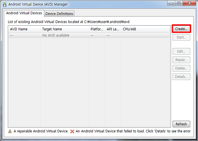
Task: Close the AVD Manager window
Action: click(189, 3)
